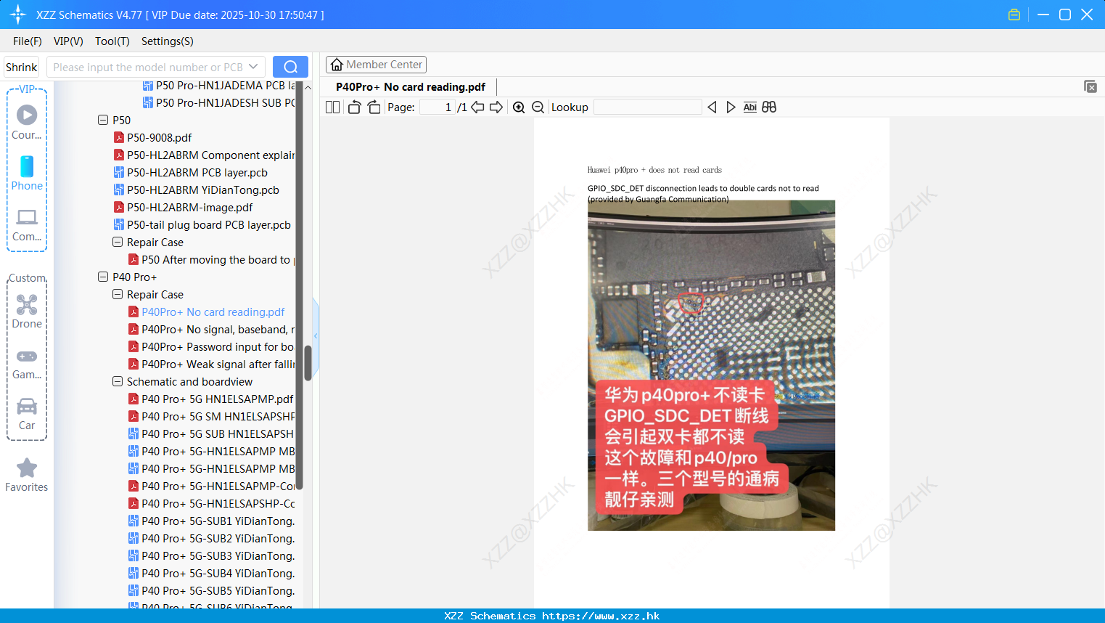Collapse the side panel handle
Image resolution: width=1105 pixels, height=623 pixels.
point(316,336)
